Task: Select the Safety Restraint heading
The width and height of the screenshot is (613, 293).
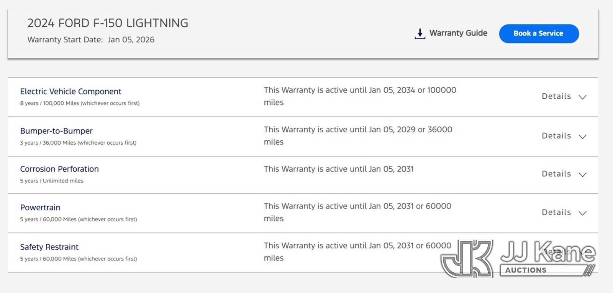Action: coord(49,247)
